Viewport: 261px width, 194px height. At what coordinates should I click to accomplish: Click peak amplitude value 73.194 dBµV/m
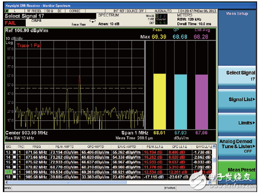(x=64, y=152)
